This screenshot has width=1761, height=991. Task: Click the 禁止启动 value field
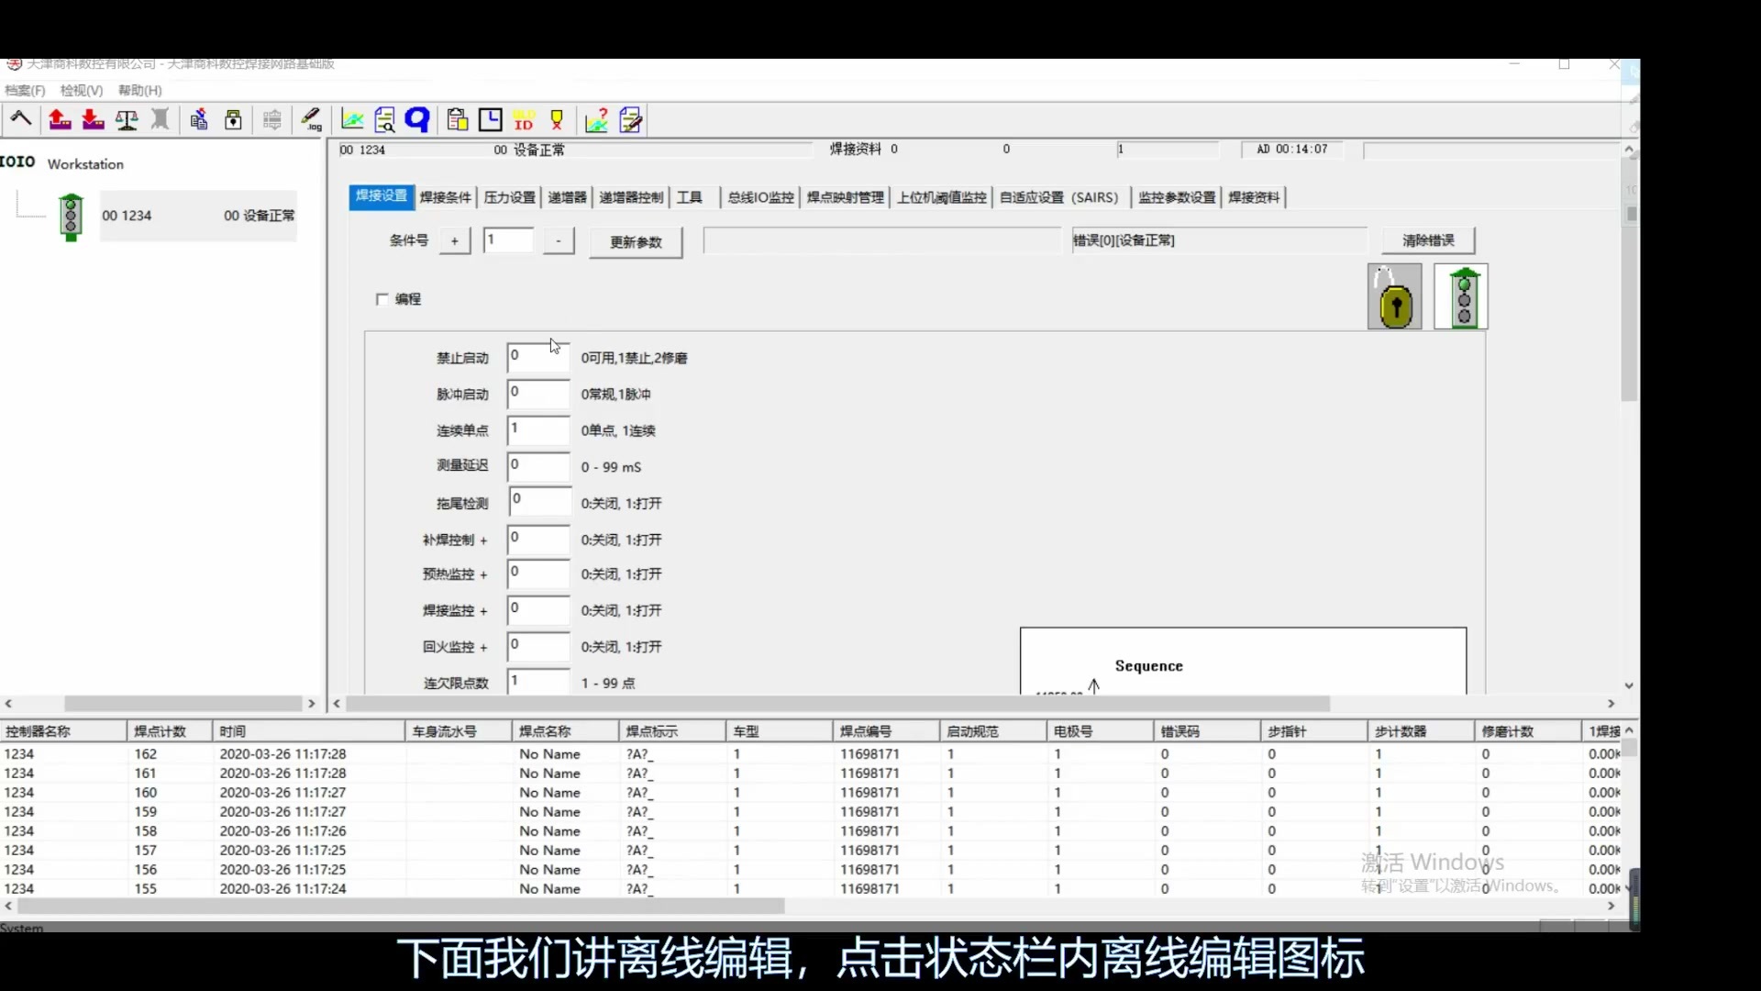(538, 357)
